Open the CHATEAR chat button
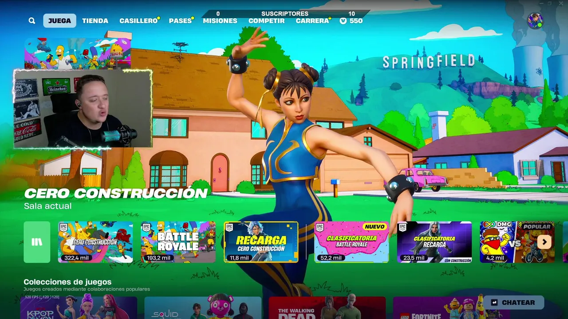The image size is (568, 319). pos(513,303)
